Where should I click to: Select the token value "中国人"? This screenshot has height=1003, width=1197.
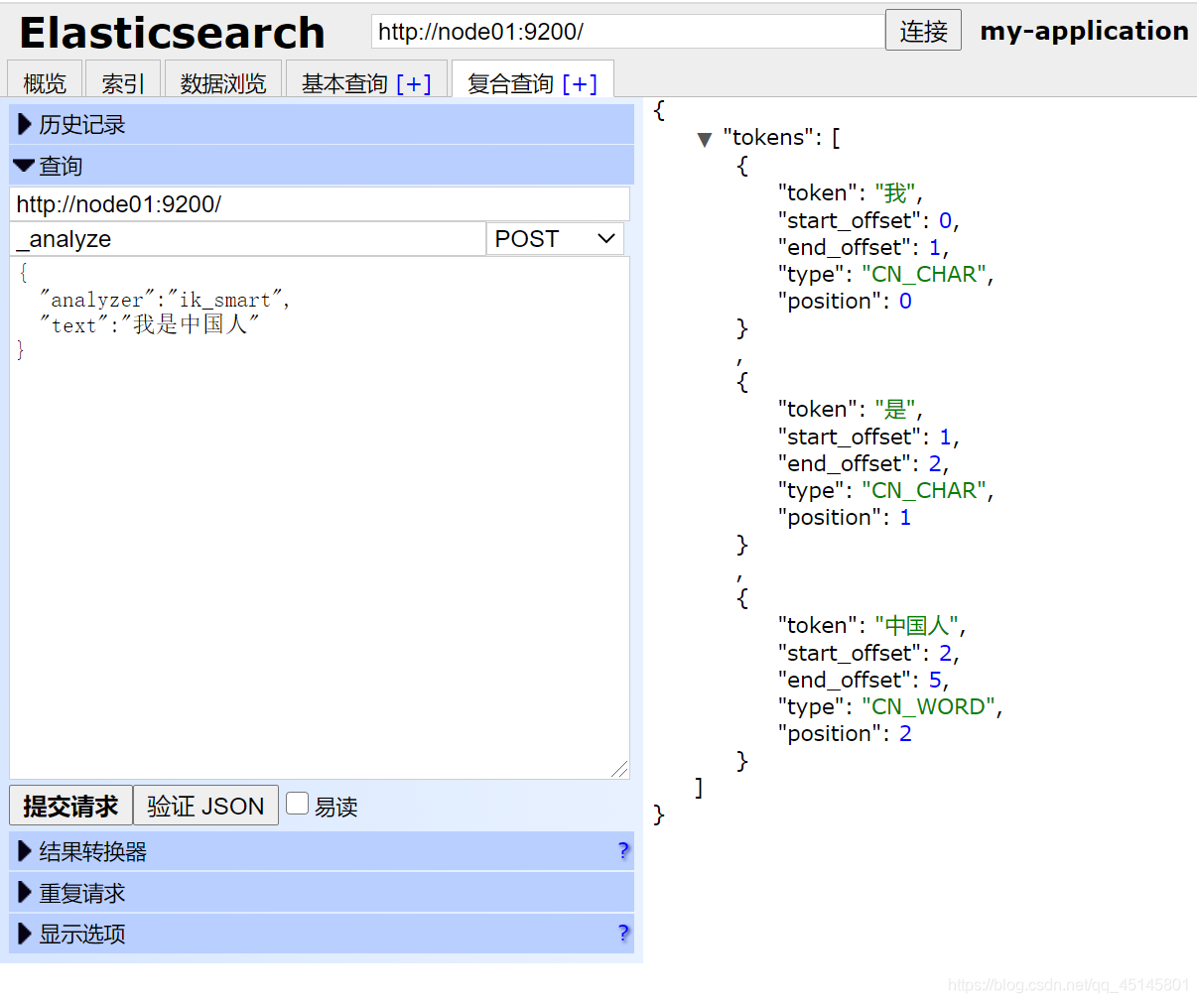(x=917, y=625)
